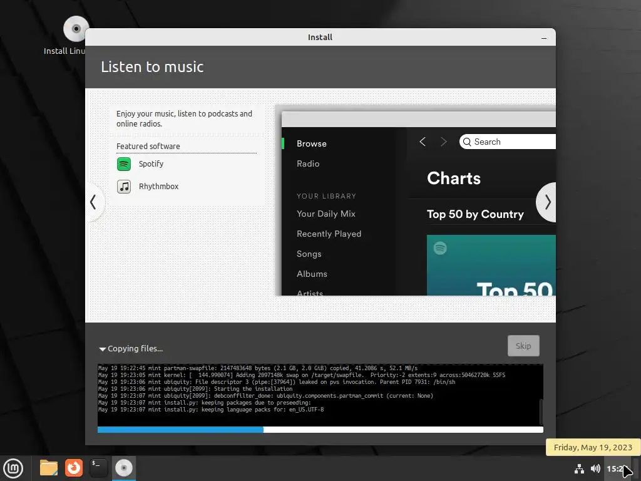Click the Featured software heading
This screenshot has width=641, height=481.
pyautogui.click(x=148, y=146)
